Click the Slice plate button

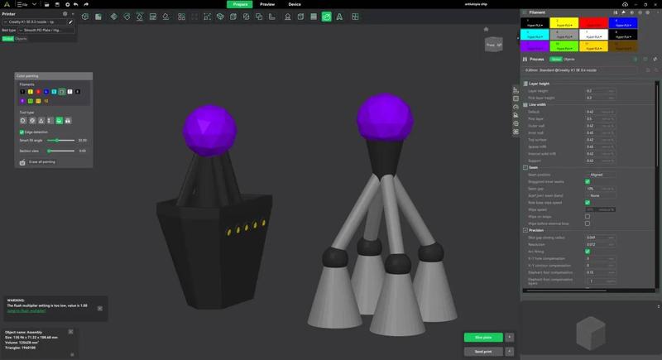483,337
